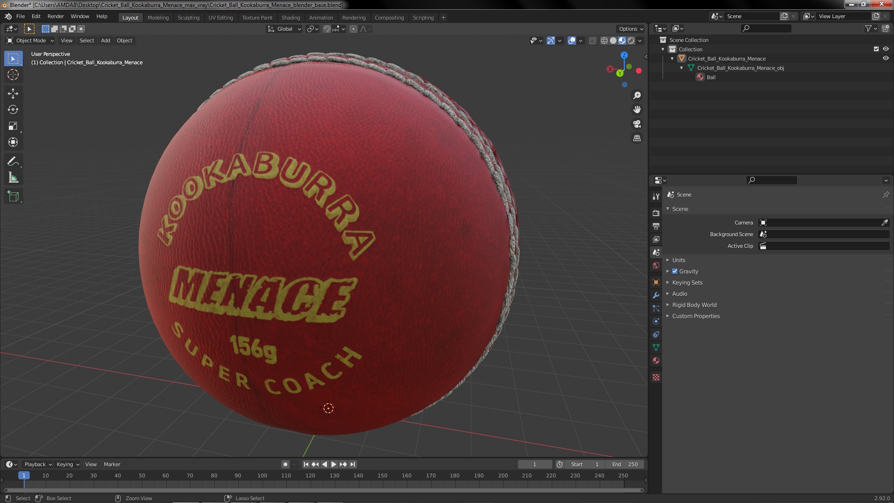Play animation forward button

pos(333,464)
